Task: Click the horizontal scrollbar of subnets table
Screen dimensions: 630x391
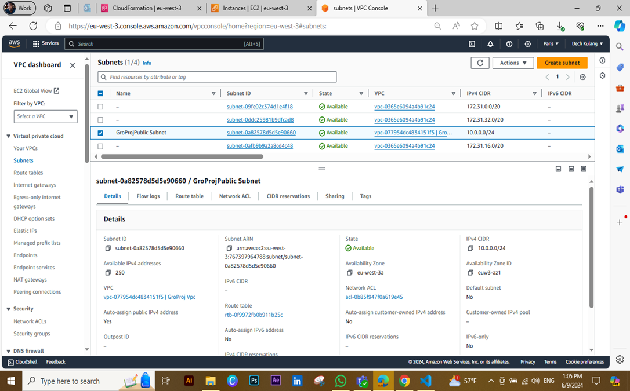Action: coord(182,156)
